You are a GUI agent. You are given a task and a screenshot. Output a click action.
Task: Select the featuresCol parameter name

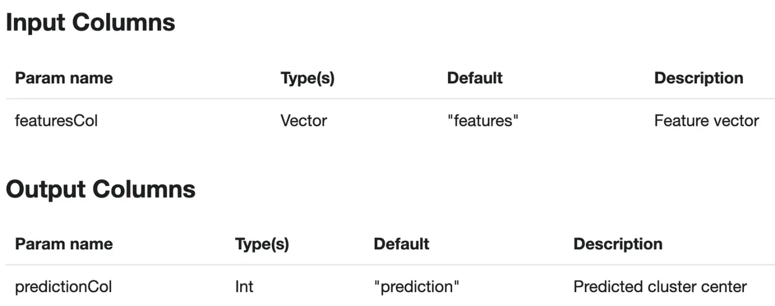click(x=56, y=120)
